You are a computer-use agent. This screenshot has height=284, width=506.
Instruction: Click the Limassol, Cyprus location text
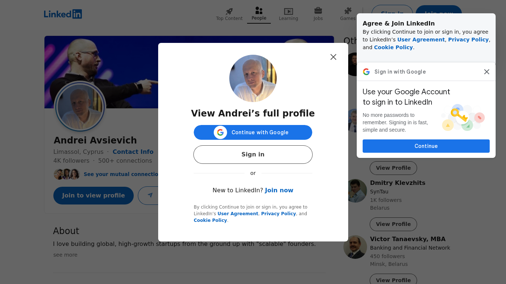79,152
